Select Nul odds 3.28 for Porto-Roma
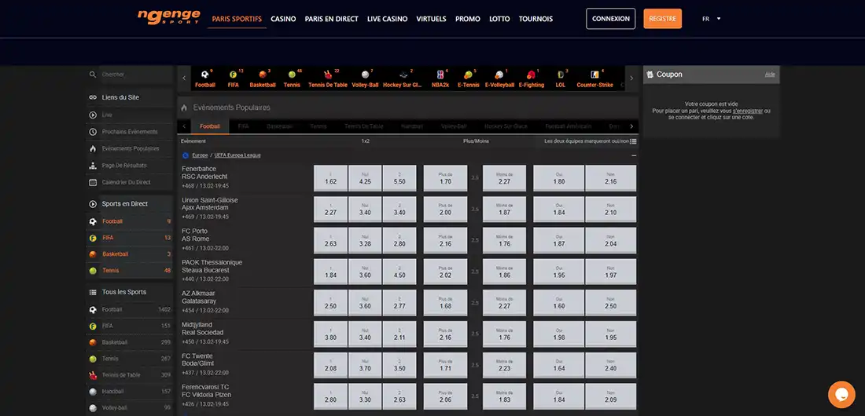This screenshot has width=865, height=416. pos(365,240)
